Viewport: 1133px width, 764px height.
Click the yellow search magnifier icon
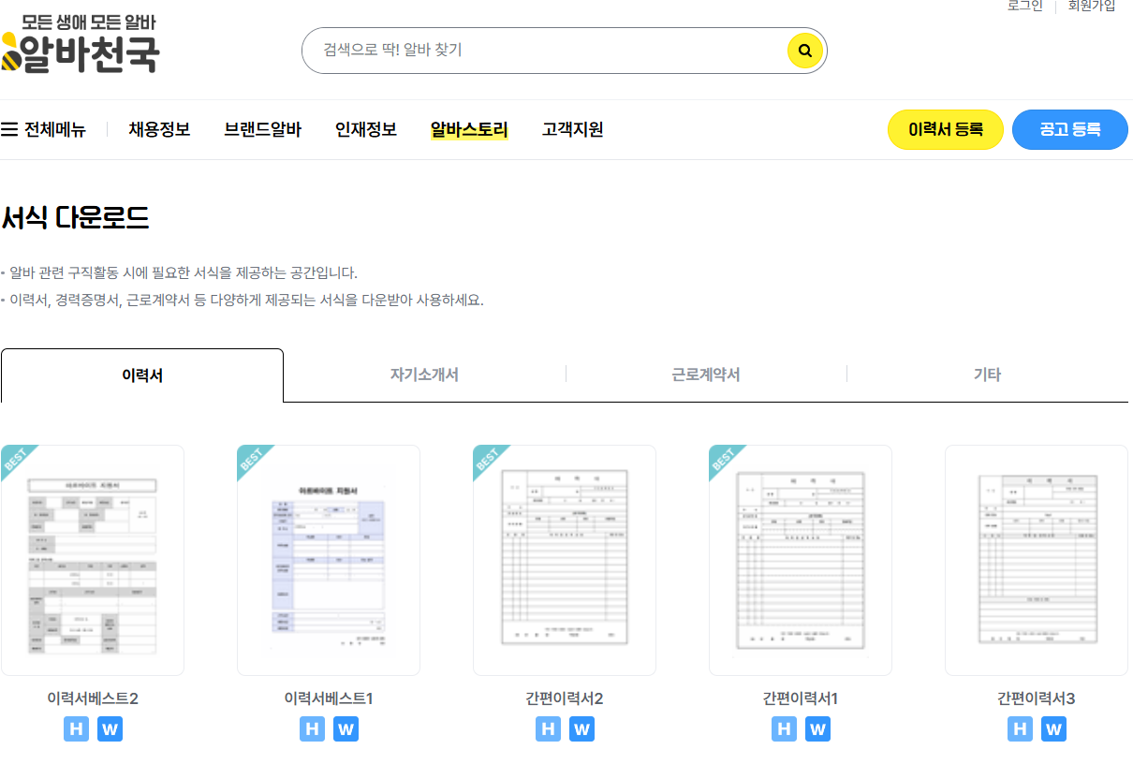[x=803, y=51]
